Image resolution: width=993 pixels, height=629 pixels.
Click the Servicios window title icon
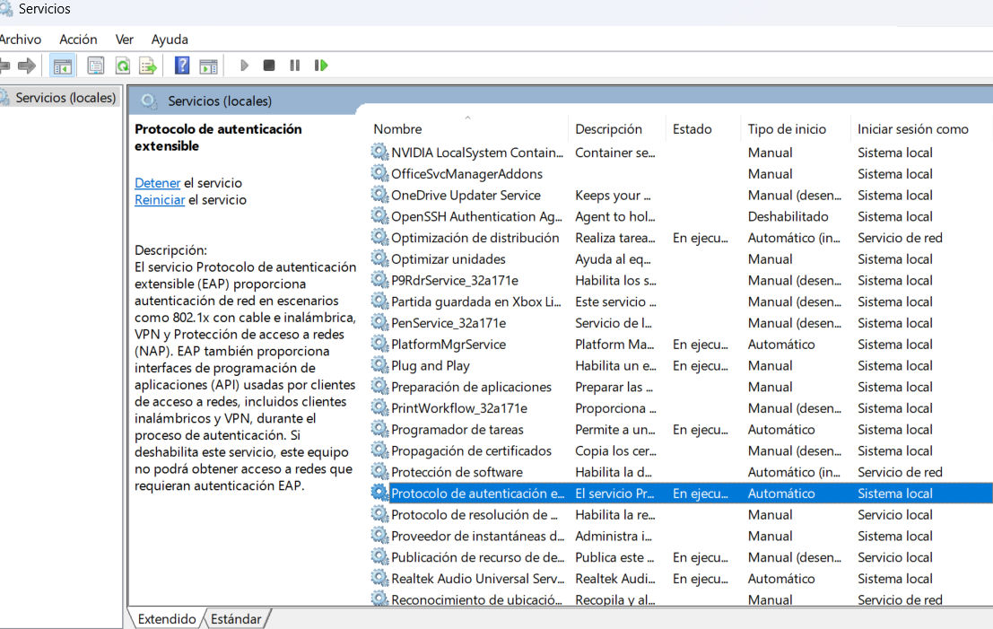(5, 9)
